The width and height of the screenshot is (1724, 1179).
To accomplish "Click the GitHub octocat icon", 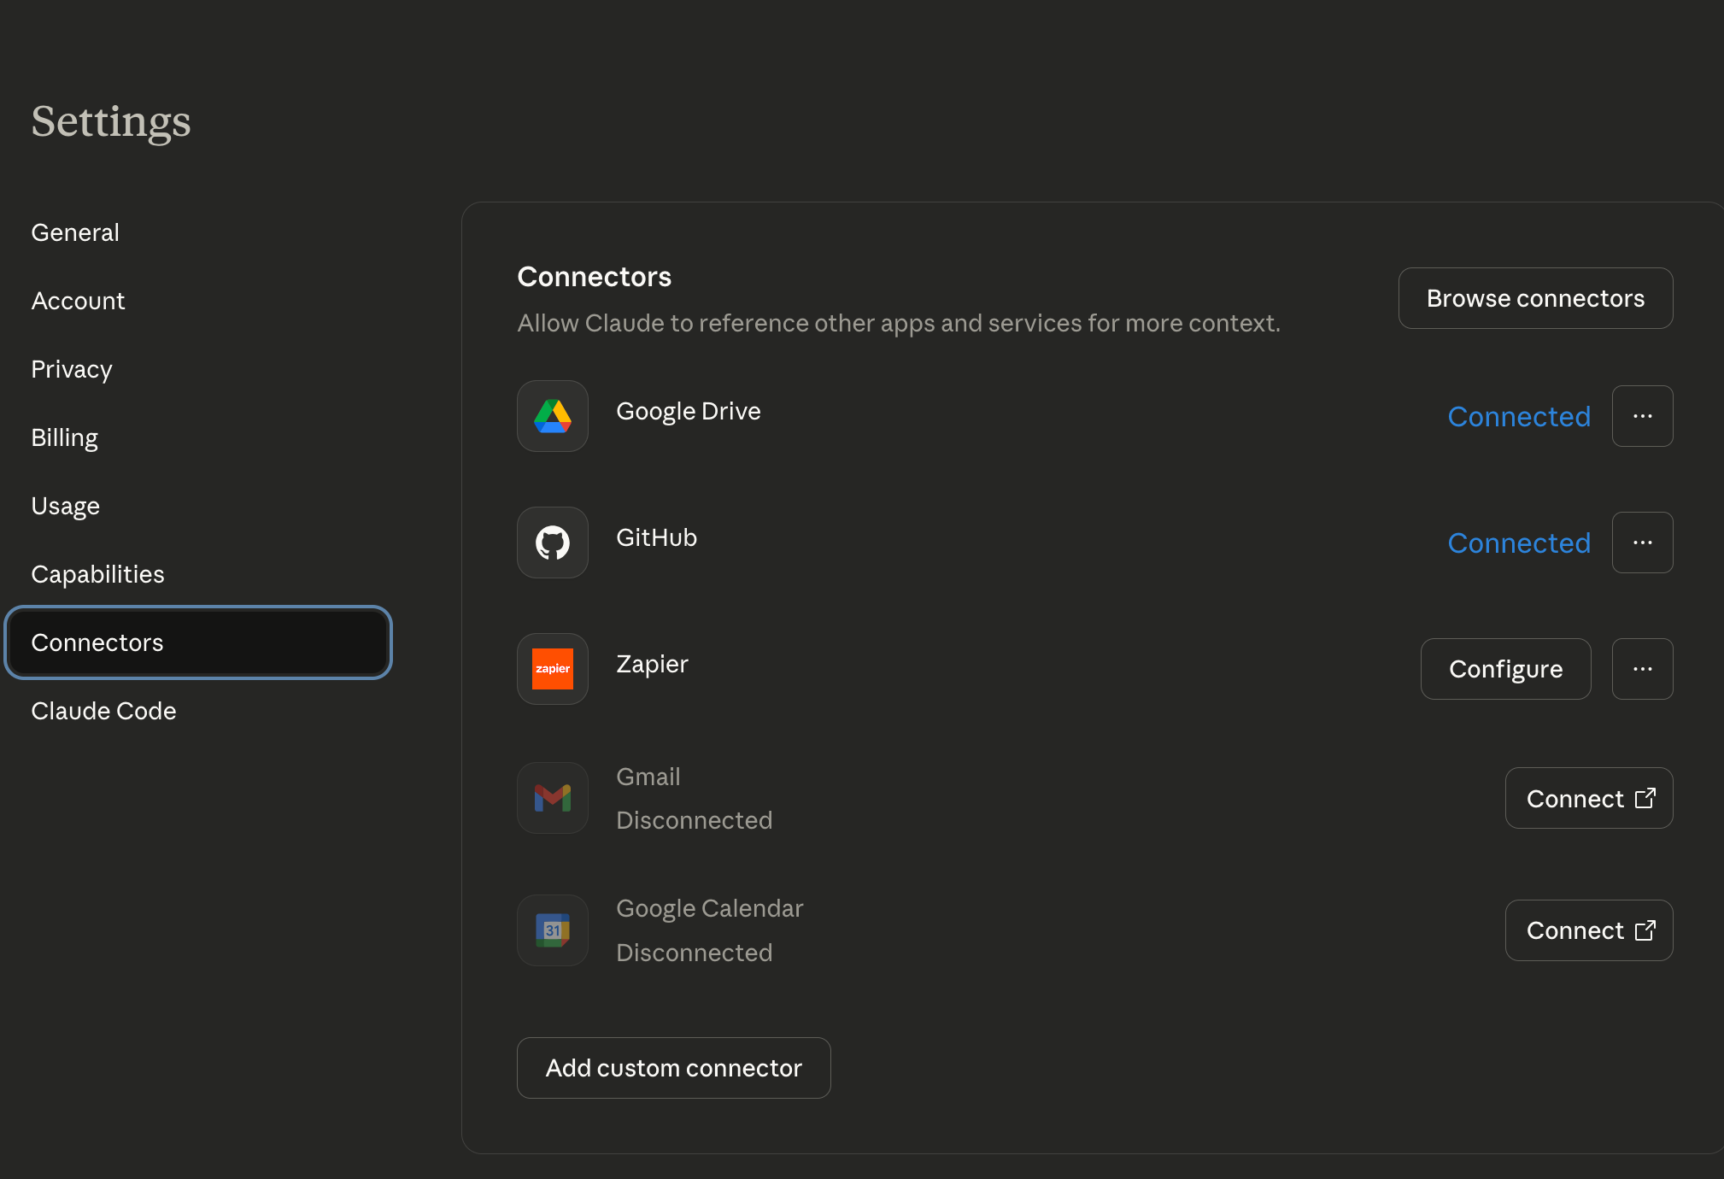I will pyautogui.click(x=553, y=543).
